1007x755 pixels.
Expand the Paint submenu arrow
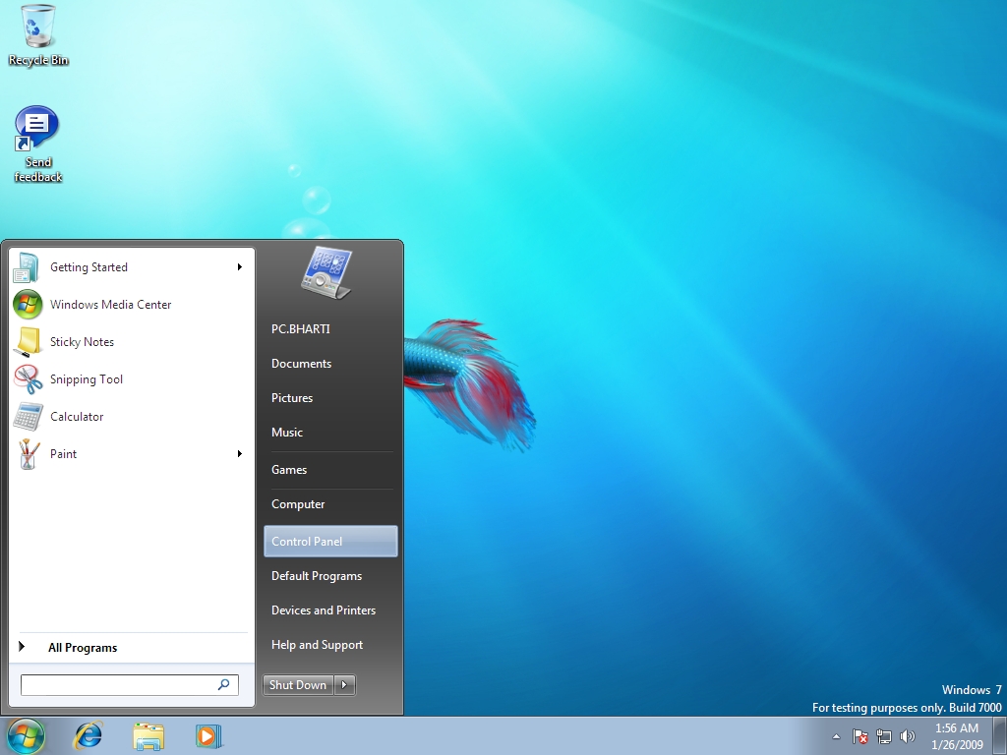(239, 453)
